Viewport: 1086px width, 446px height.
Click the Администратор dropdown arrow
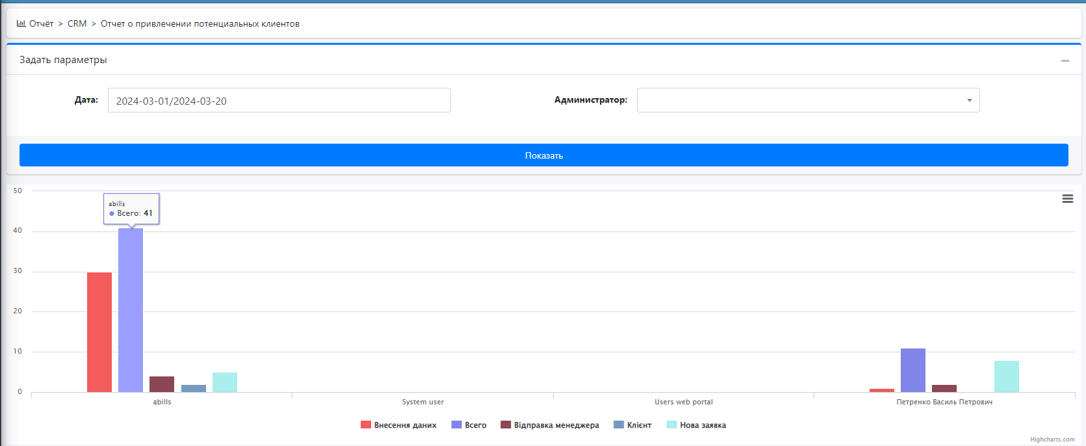(x=969, y=100)
